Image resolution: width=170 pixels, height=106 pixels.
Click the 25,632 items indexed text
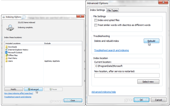click(27, 22)
